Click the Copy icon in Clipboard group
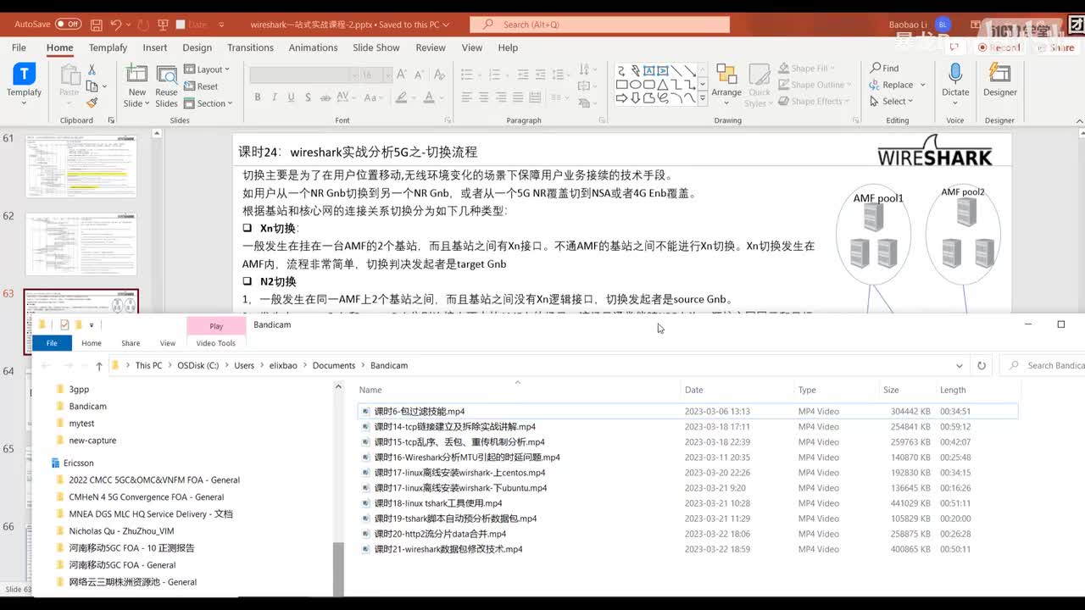Viewport: 1085px width, 610px height. coord(92,86)
